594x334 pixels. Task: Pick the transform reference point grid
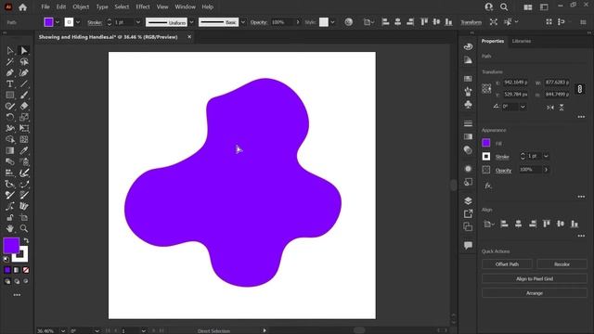tap(486, 89)
